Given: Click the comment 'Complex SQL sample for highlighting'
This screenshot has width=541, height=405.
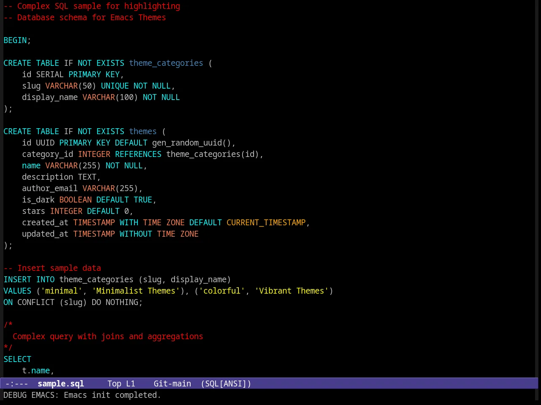Looking at the screenshot, I should pyautogui.click(x=98, y=6).
